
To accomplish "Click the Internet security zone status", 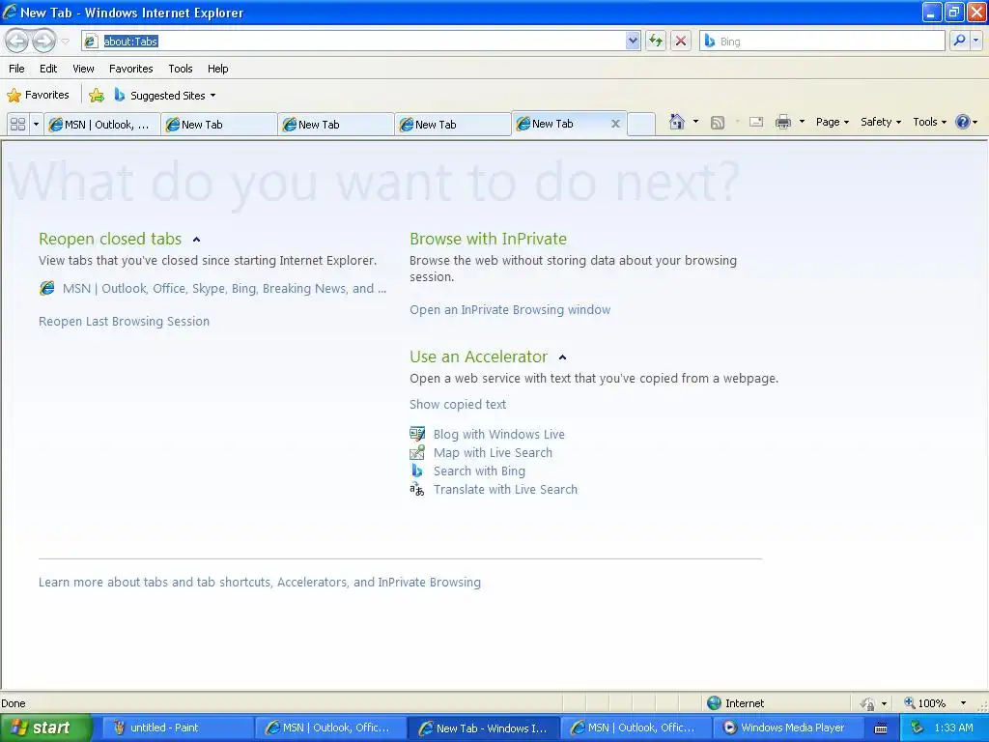I will tap(735, 703).
